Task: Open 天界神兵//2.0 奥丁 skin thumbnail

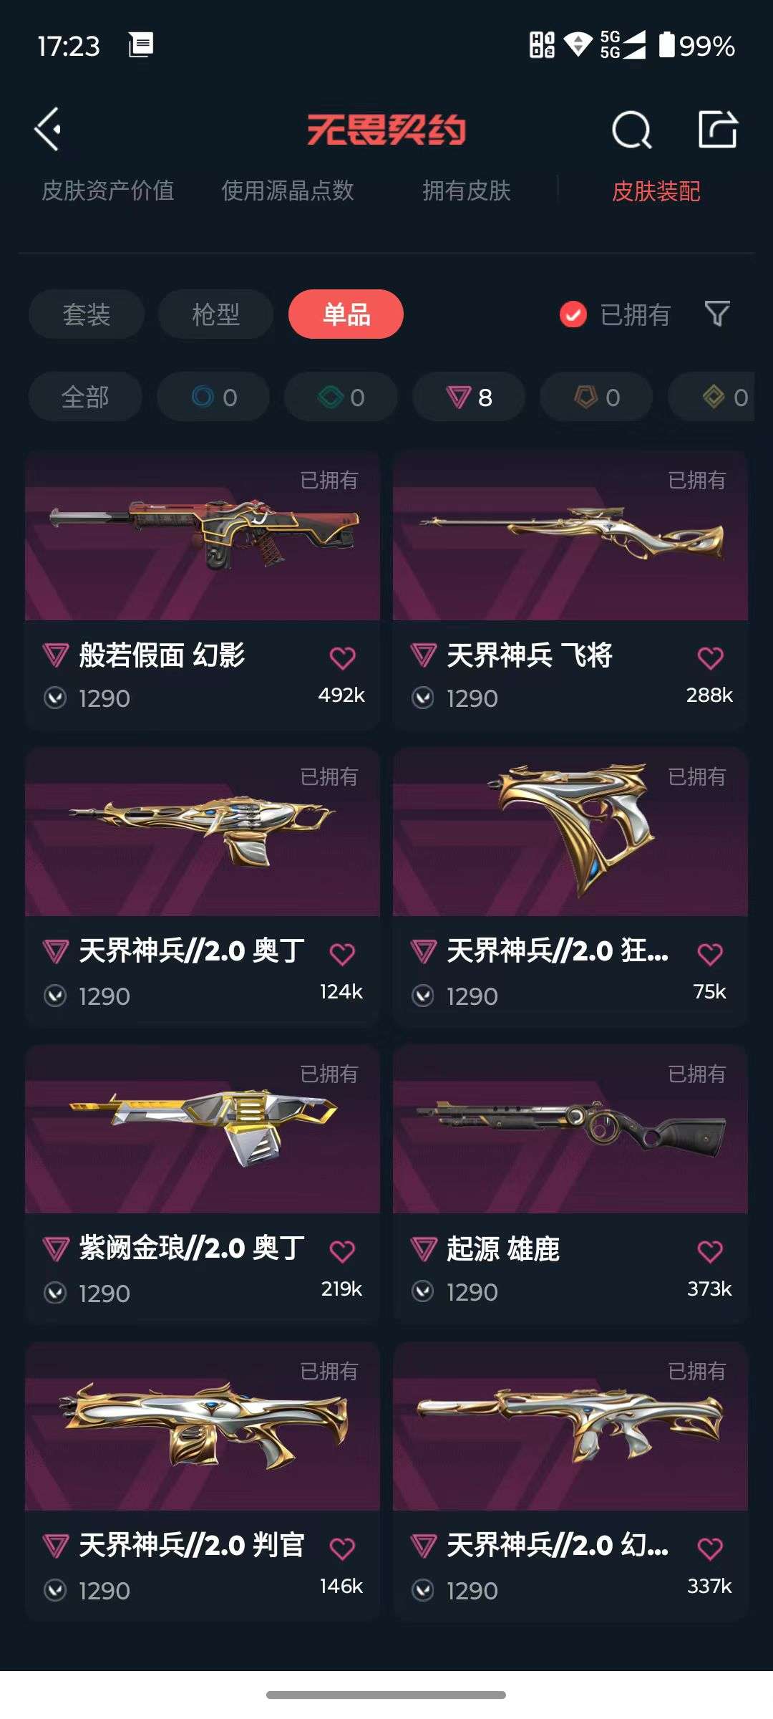Action: tap(203, 832)
